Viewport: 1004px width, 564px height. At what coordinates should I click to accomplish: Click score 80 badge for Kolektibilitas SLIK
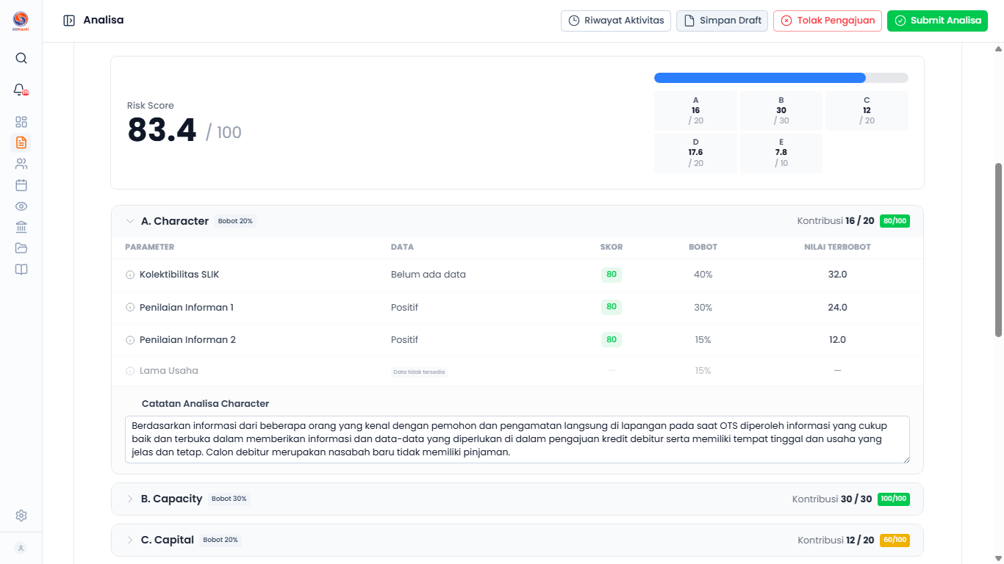[x=612, y=275]
